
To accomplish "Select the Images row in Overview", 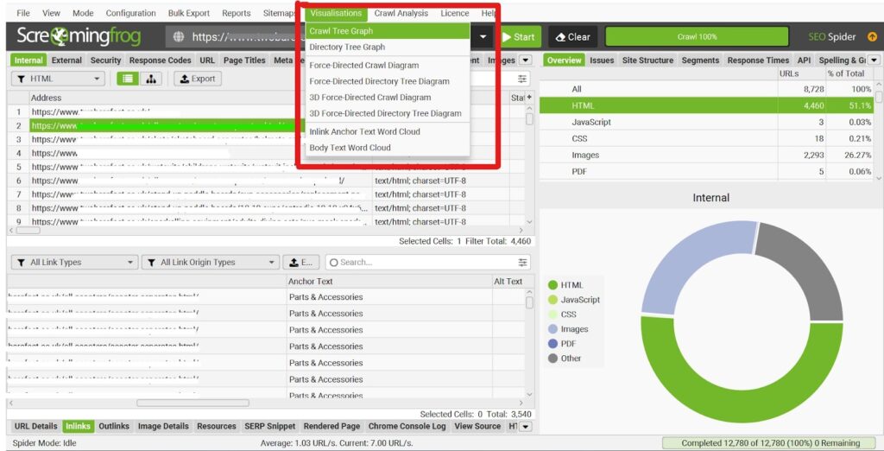I will tap(706, 156).
